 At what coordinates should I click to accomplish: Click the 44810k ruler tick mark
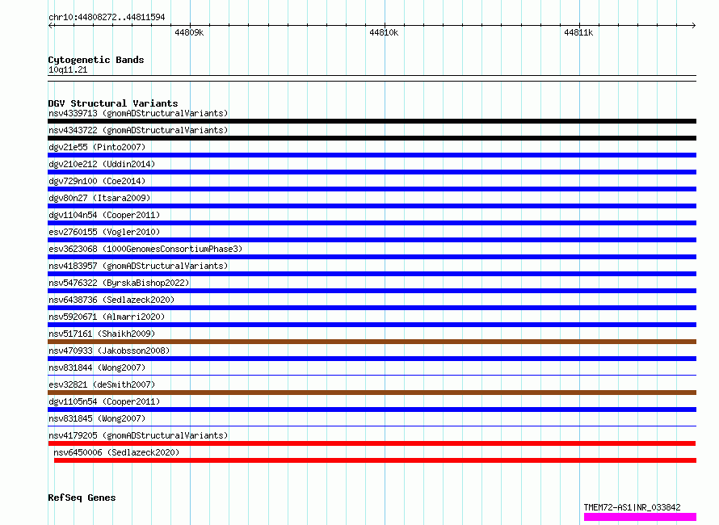tap(385, 25)
